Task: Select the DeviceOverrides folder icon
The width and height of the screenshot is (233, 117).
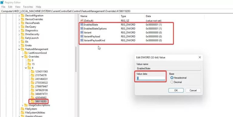Action: click(22, 19)
